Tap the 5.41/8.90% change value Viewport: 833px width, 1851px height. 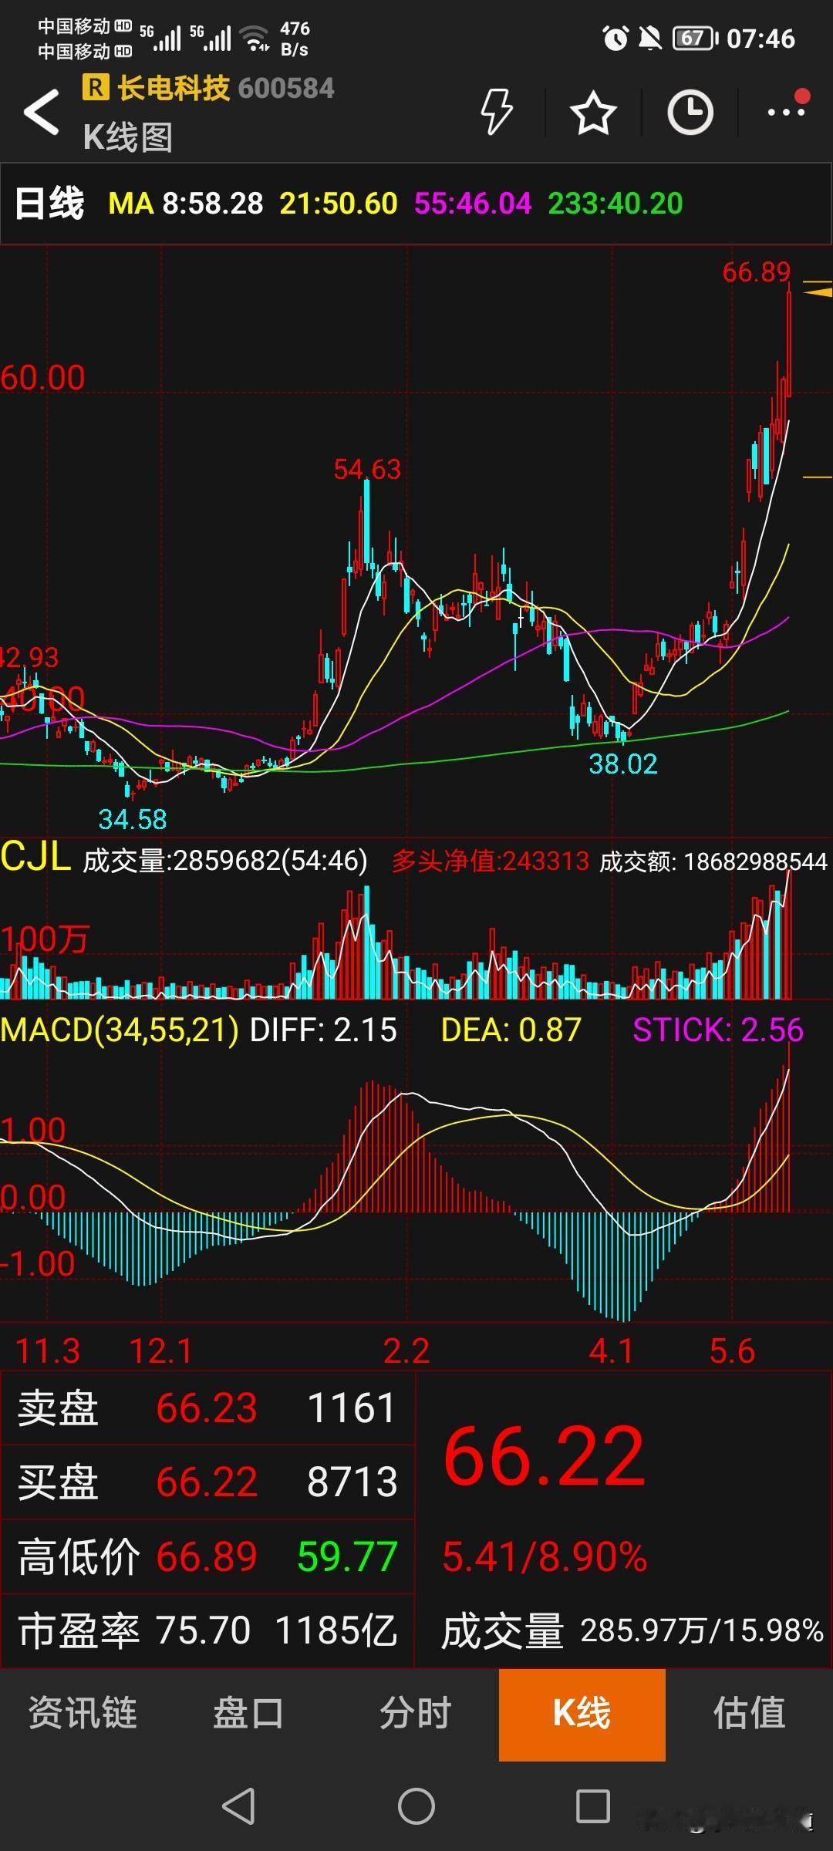pos(545,1556)
